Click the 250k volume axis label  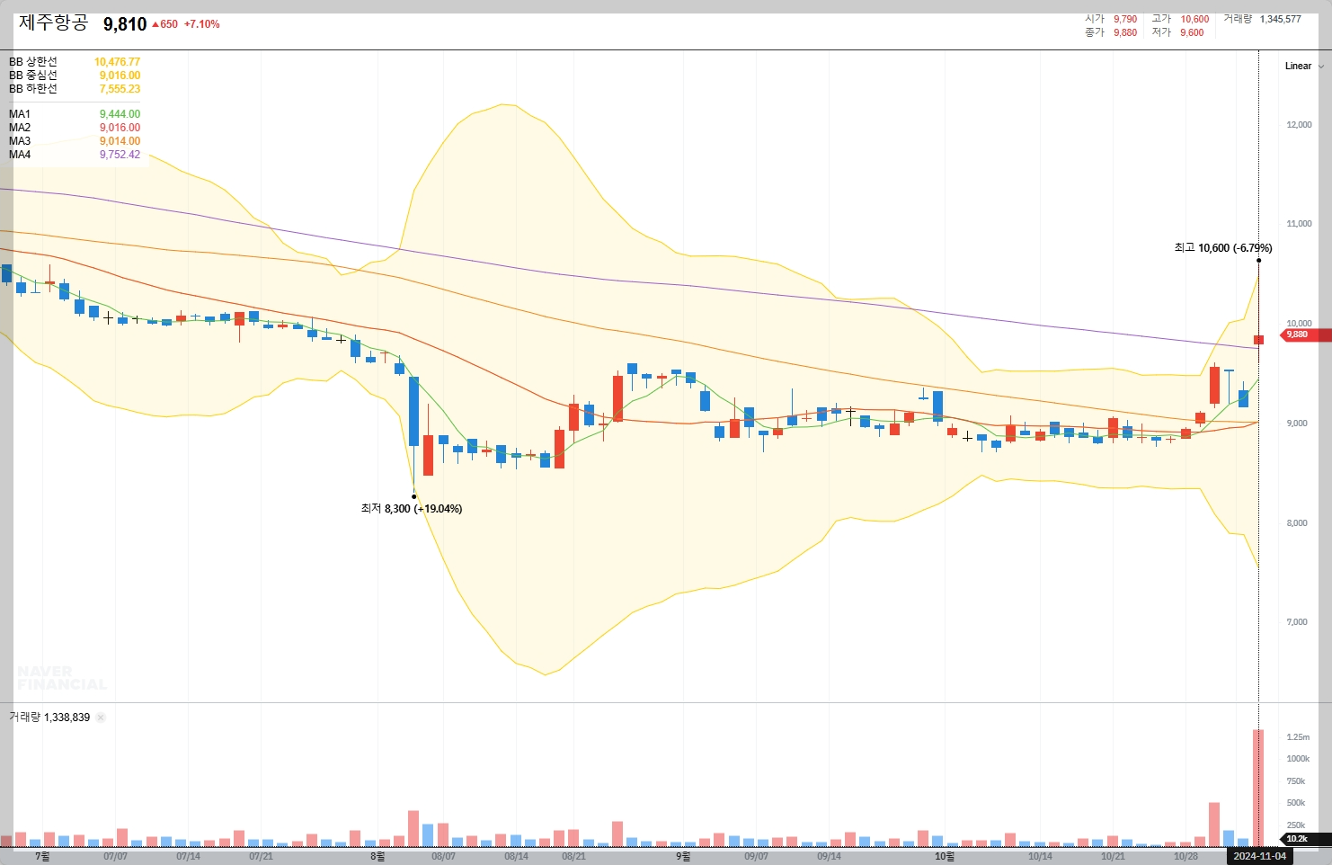[1296, 825]
